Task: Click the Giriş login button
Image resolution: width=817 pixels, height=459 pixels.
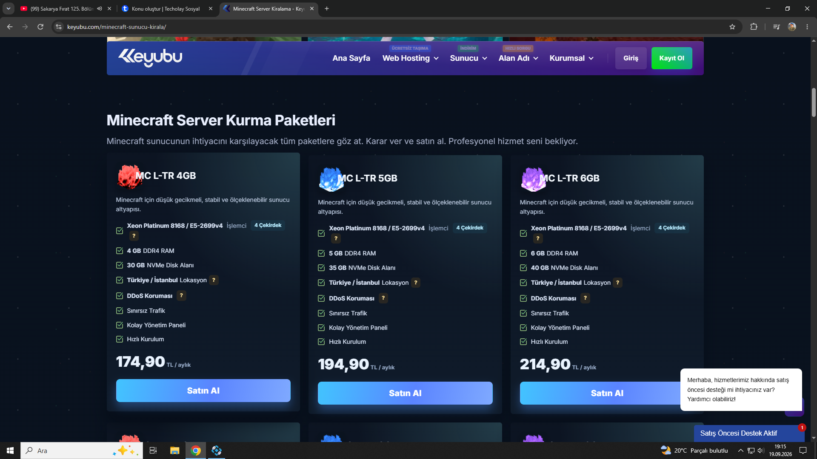Action: 631,58
